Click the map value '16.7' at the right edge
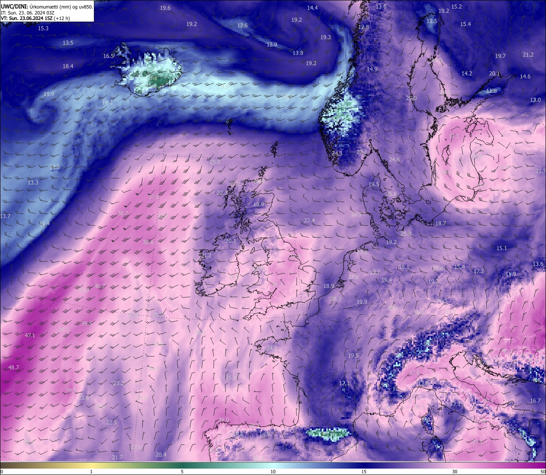Viewport: 546px width, 475px height. tap(535, 400)
